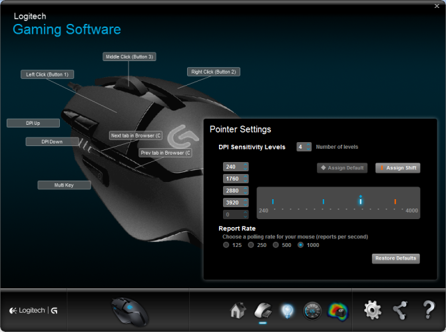Select the first DPI marker on slider

273,201
